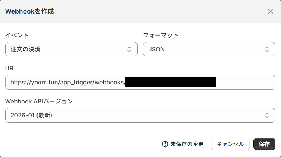Click the redacted portion of the URL
Viewport: 281px width, 157px height.
(x=170, y=82)
